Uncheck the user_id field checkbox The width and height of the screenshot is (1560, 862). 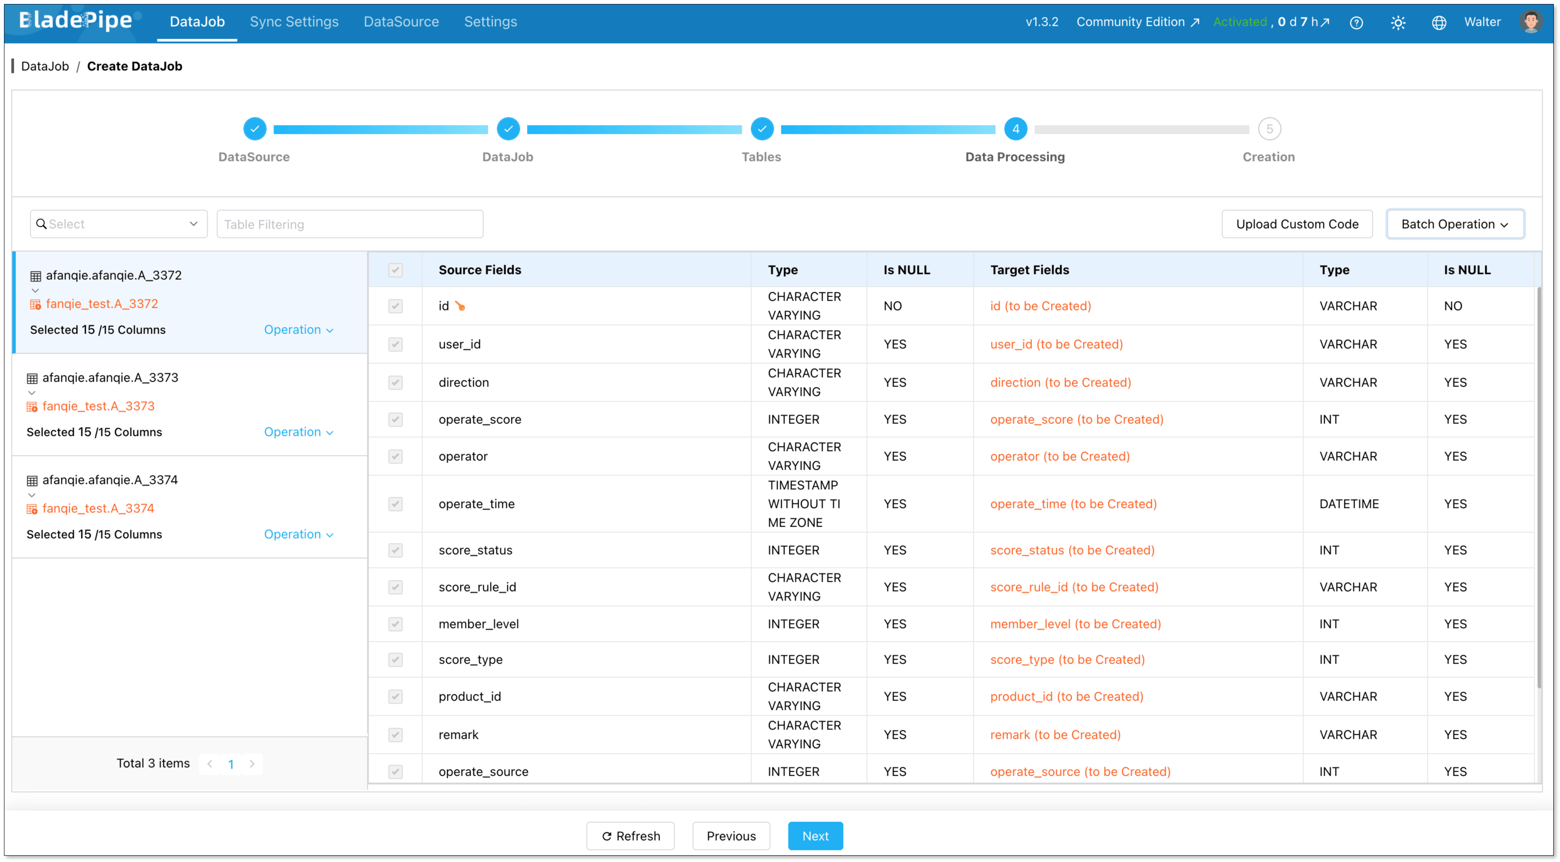pos(395,344)
